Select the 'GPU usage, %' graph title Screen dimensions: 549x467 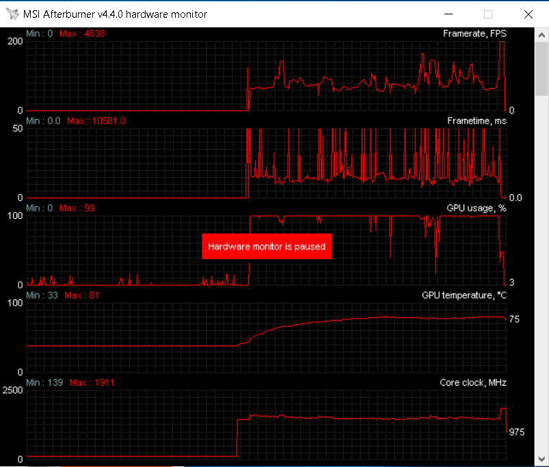pos(476,208)
